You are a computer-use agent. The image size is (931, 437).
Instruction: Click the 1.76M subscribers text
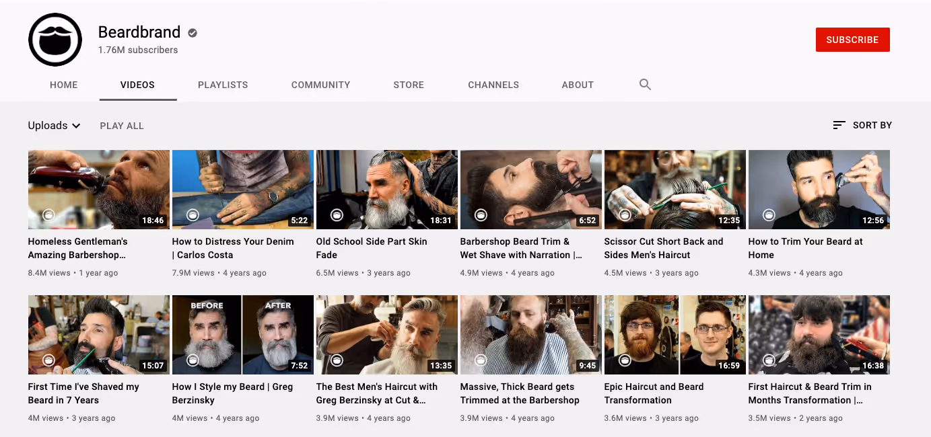pyautogui.click(x=138, y=50)
